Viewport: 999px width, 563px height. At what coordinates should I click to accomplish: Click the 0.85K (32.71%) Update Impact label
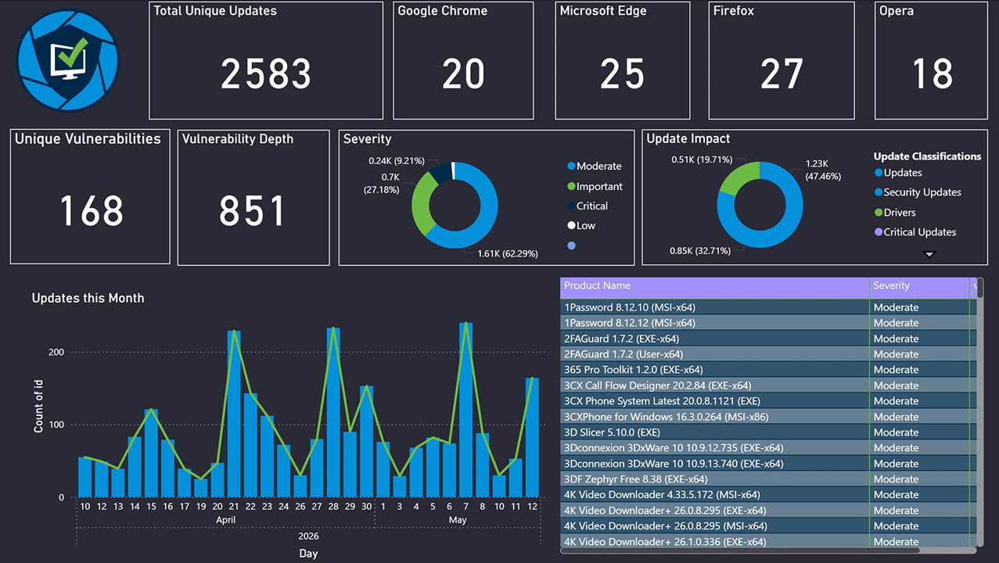699,251
